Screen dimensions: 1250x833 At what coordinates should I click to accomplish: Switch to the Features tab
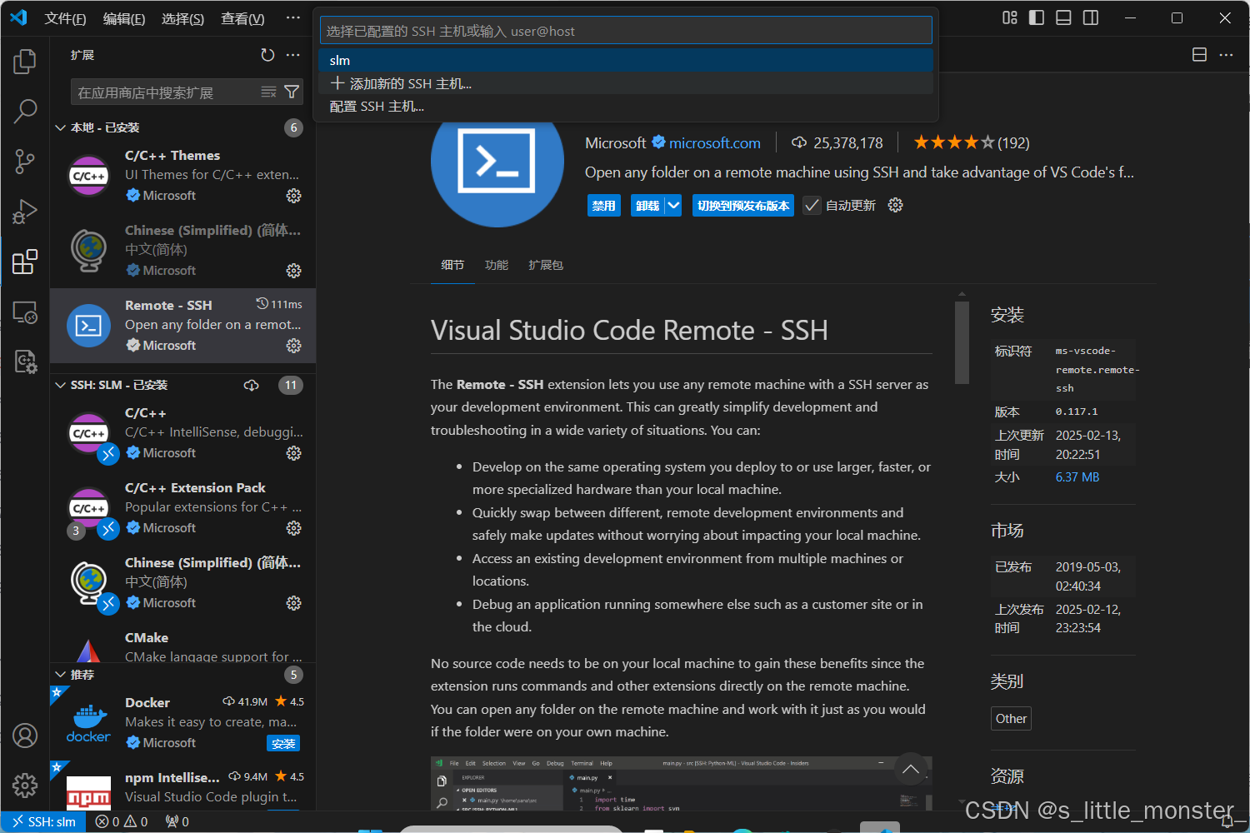497,265
